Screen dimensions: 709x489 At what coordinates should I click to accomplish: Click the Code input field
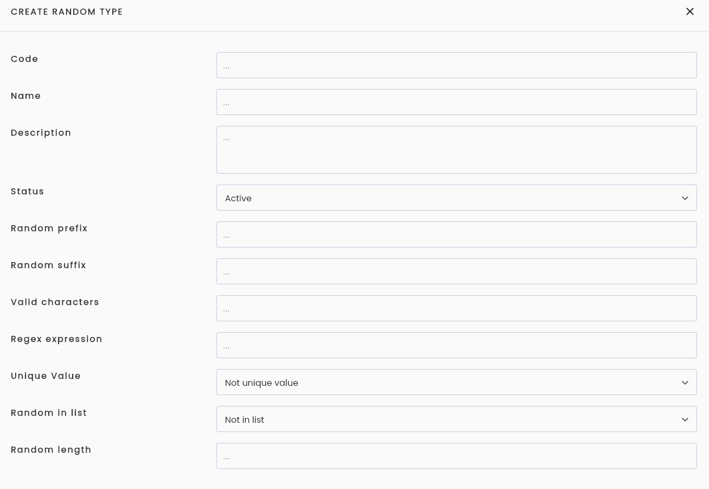coord(456,65)
